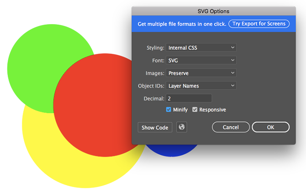Screen dimensions: 306x193
Task: Confirm with the OK button
Action: point(270,127)
